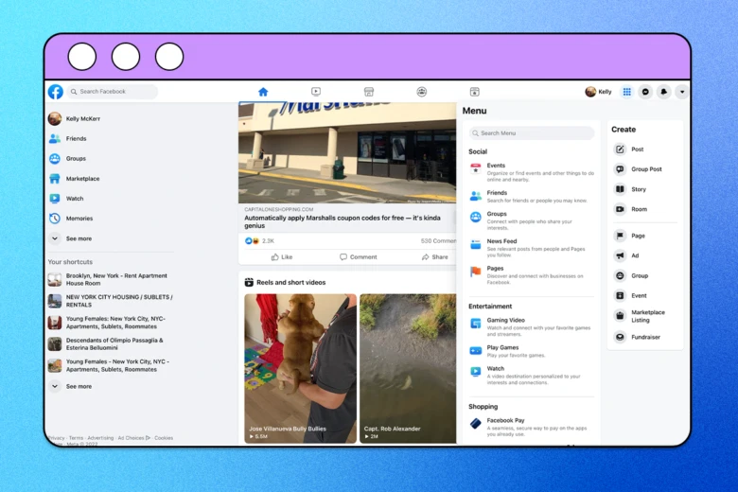Like the Marshalls post
This screenshot has height=492, width=738.
281,257
